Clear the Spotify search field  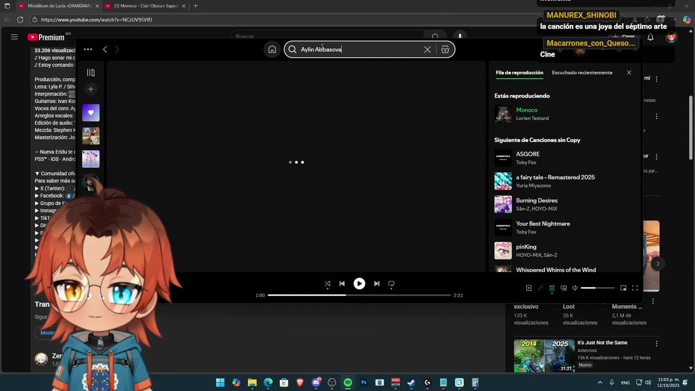click(x=427, y=49)
